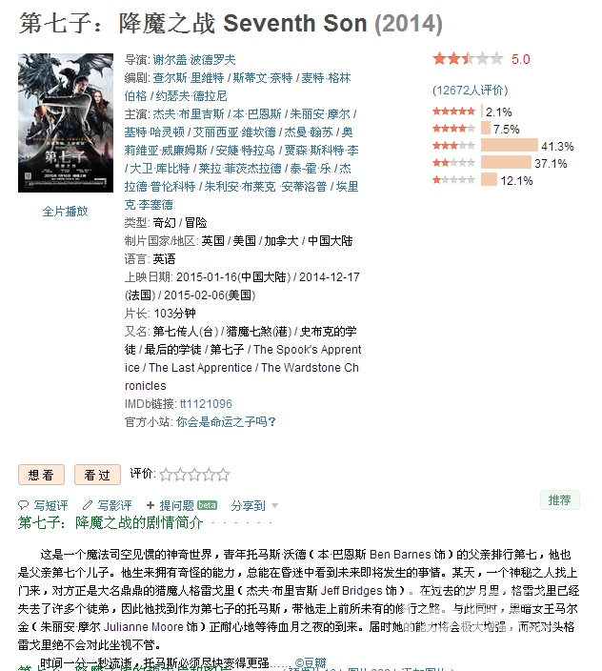Open the 12672人评价 ratings count link
This screenshot has width=602, height=671.
click(471, 91)
